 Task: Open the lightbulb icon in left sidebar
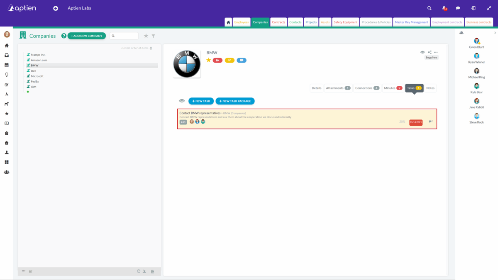[x=7, y=75]
